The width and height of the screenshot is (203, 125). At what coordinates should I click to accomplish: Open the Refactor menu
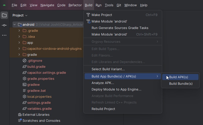pyautogui.click(x=75, y=5)
